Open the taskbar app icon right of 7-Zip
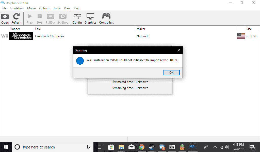This screenshot has width=260, height=152. pos(182,147)
